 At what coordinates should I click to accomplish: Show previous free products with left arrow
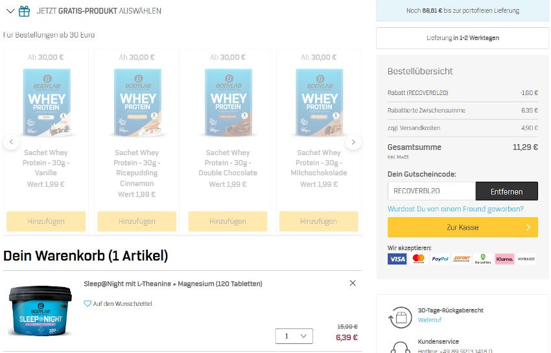(x=11, y=142)
